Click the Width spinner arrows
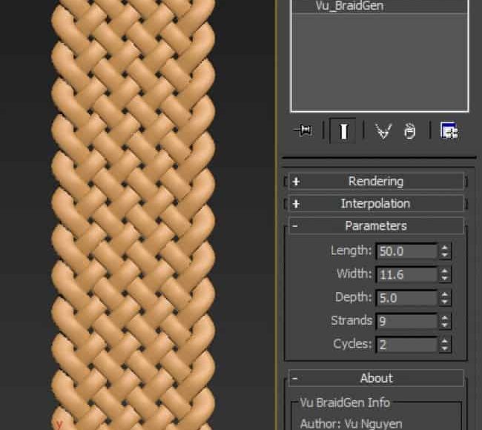Screen dimensions: 482x430 444,274
